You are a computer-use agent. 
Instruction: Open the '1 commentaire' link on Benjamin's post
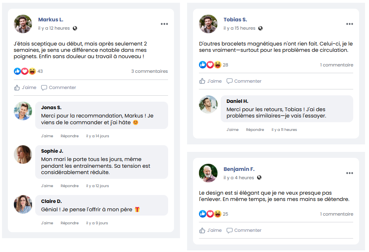click(337, 214)
